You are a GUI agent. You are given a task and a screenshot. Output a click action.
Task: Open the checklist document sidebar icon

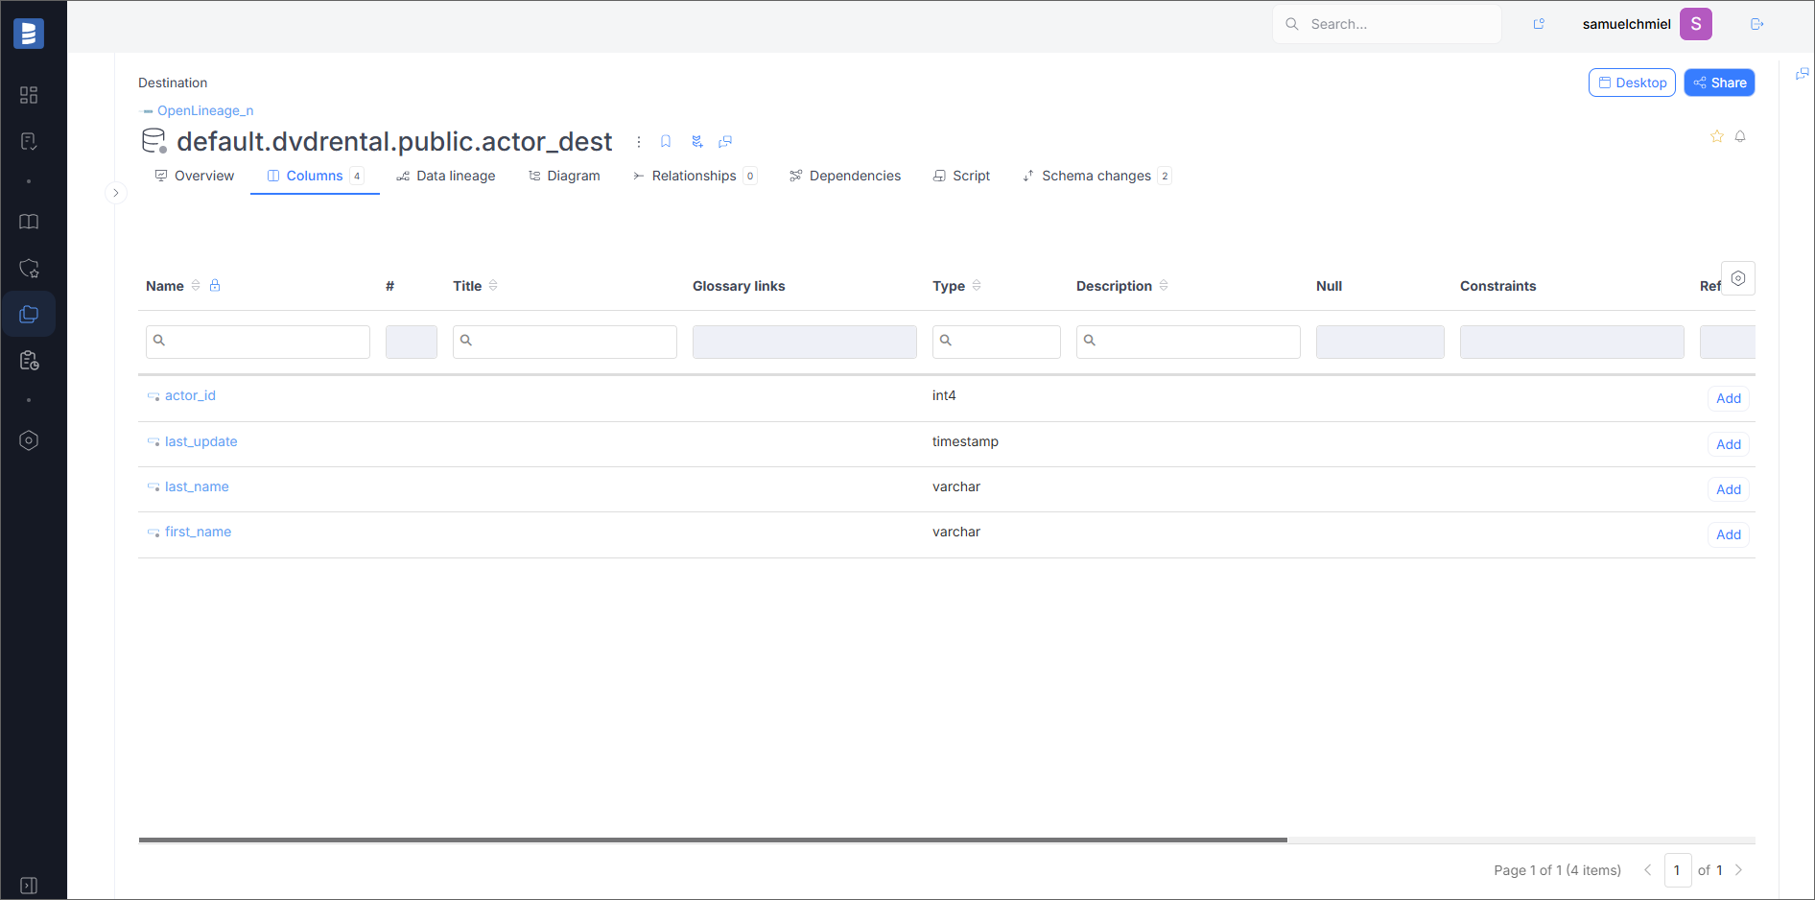[x=29, y=141]
